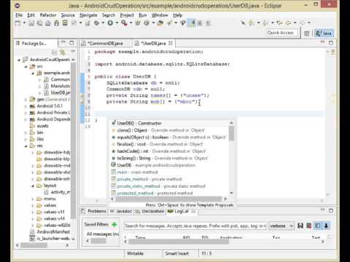Choose the hashCode() int proposal
This screenshot has height=262, width=350.
[170, 151]
